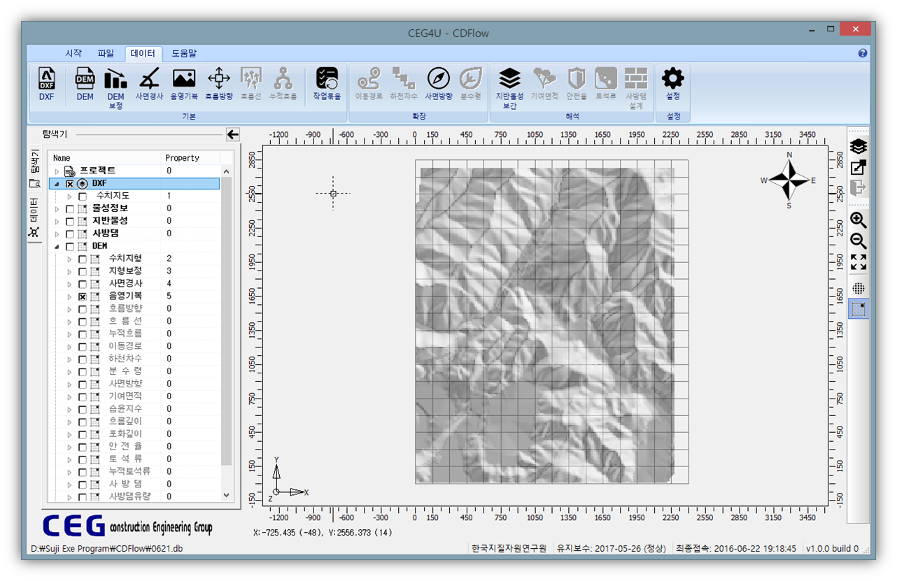Check the DEM group checkbox
The width and height of the screenshot is (897, 581).
click(x=70, y=247)
